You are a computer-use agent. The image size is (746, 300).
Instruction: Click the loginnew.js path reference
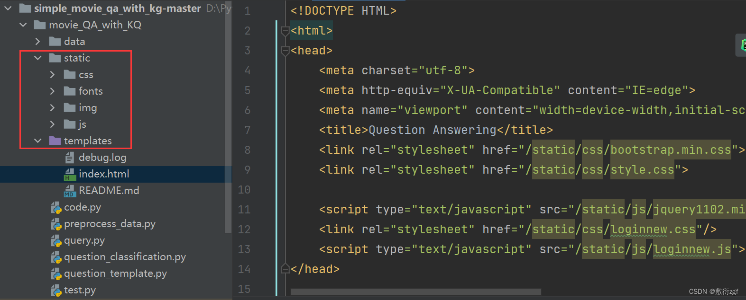(x=692, y=249)
